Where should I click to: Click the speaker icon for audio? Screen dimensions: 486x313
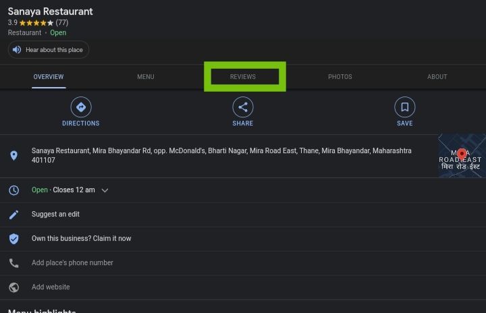17,50
